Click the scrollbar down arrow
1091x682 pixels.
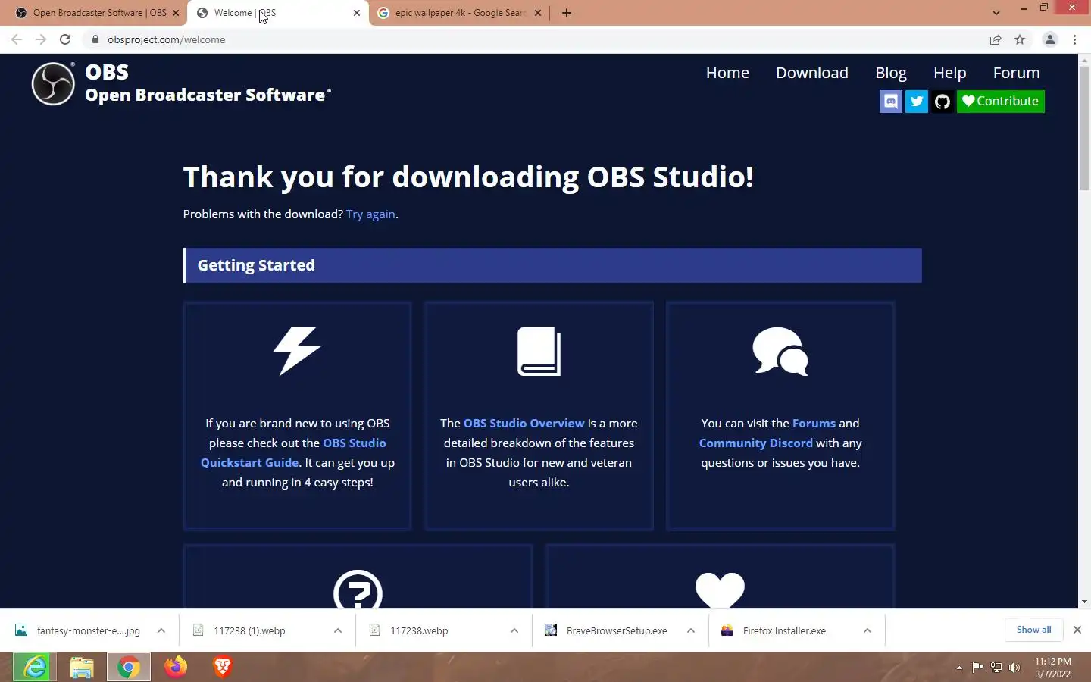1084,602
